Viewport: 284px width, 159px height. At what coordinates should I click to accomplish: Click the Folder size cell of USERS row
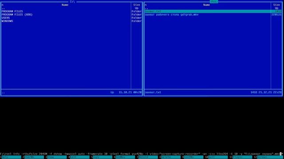click(137, 18)
